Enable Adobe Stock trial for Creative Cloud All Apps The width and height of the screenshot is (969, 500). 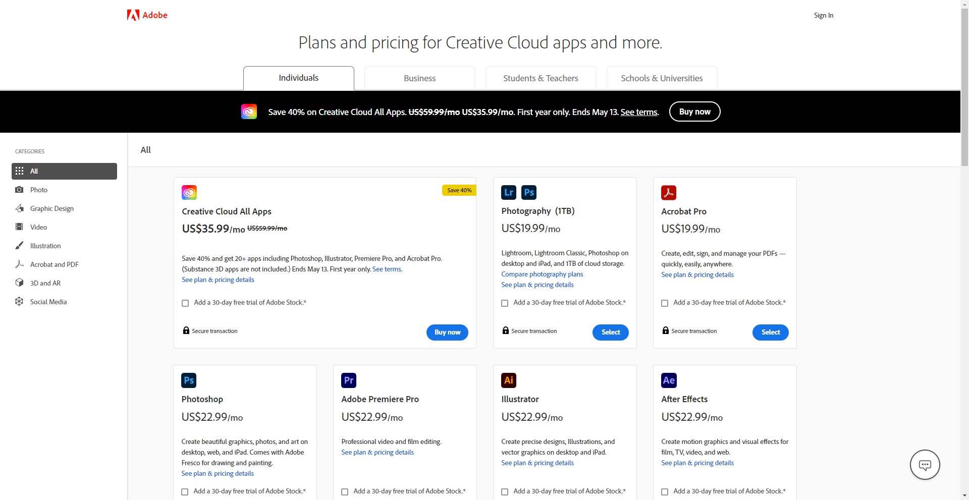tap(185, 303)
